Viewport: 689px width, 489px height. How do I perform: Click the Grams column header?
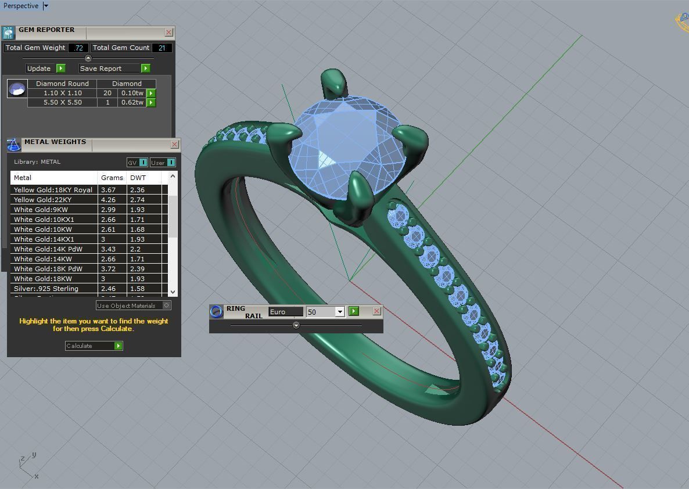pos(112,178)
